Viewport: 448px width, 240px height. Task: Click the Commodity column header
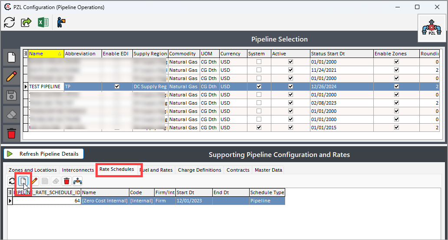tap(184, 54)
